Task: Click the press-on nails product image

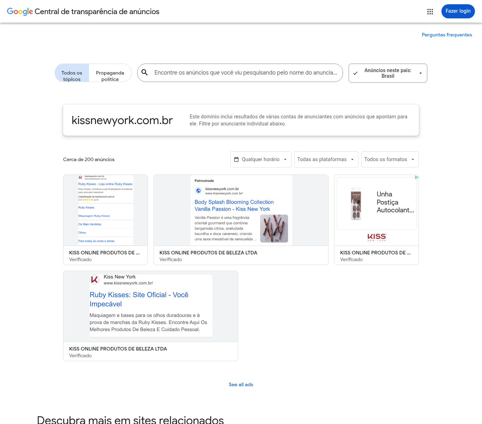Action: (356, 204)
